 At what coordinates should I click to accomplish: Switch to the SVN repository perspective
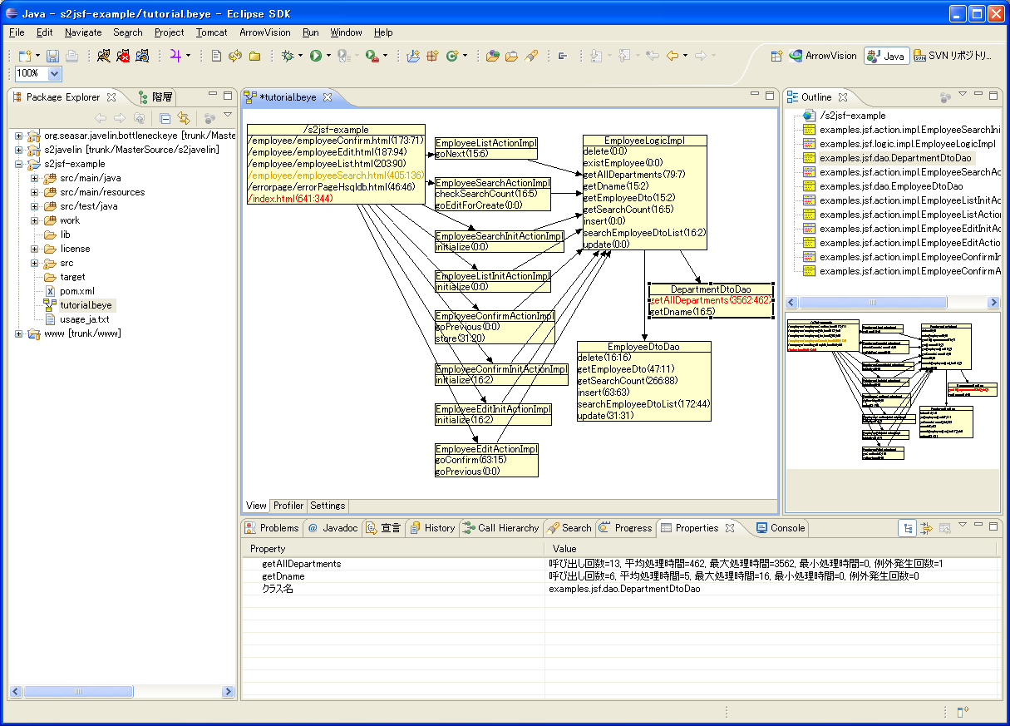(953, 56)
